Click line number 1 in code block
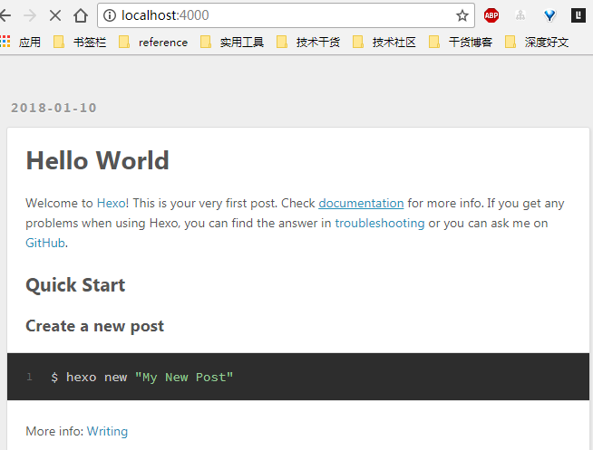Image resolution: width=593 pixels, height=450 pixels. coord(29,377)
